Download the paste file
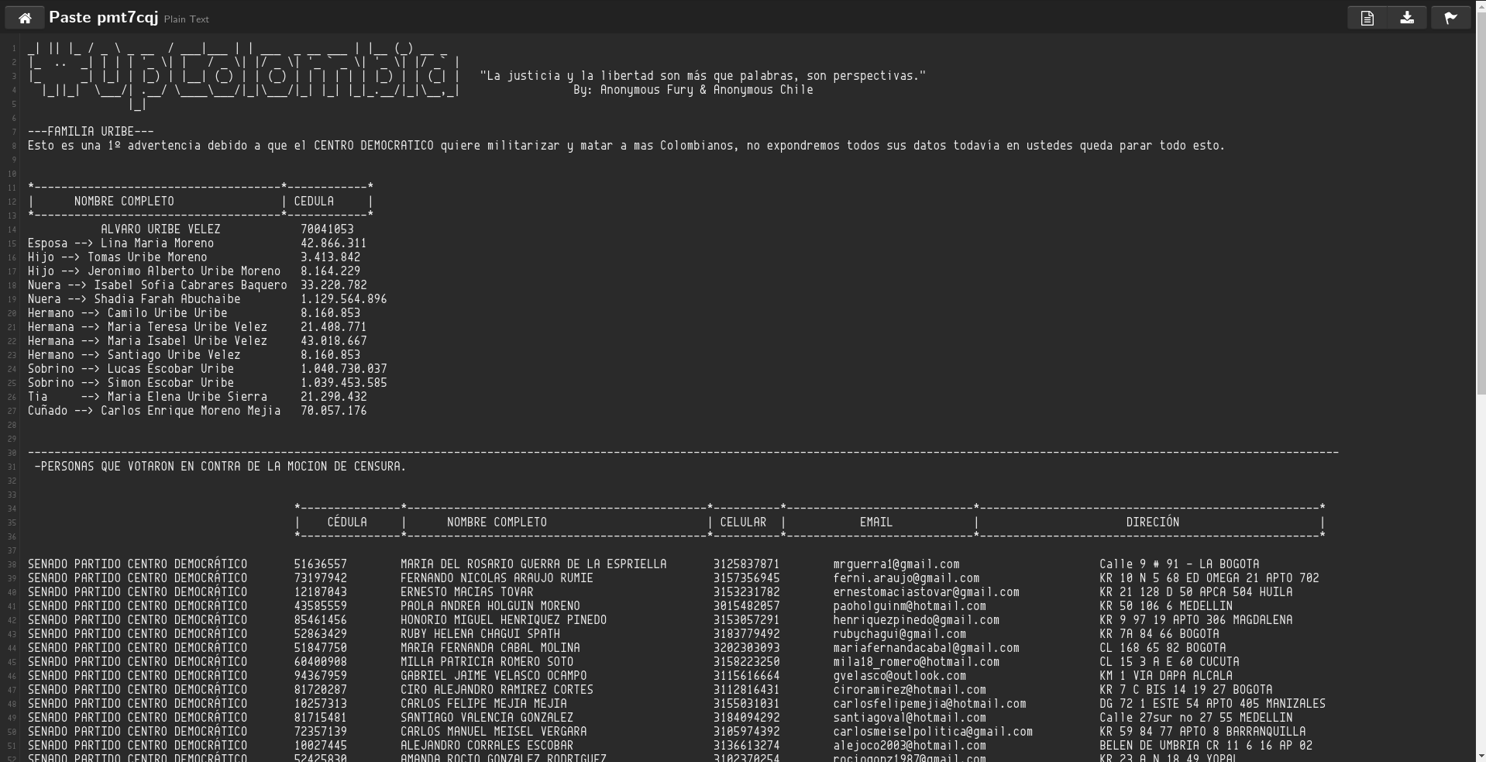This screenshot has height=762, width=1486. pyautogui.click(x=1407, y=17)
